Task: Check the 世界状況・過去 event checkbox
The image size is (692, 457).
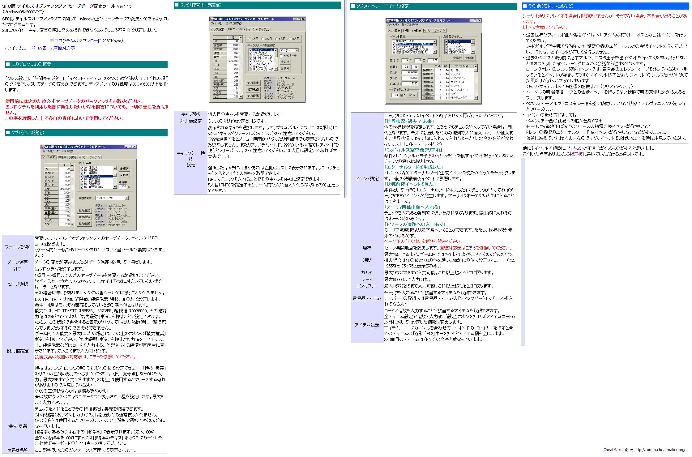Action: (394, 41)
